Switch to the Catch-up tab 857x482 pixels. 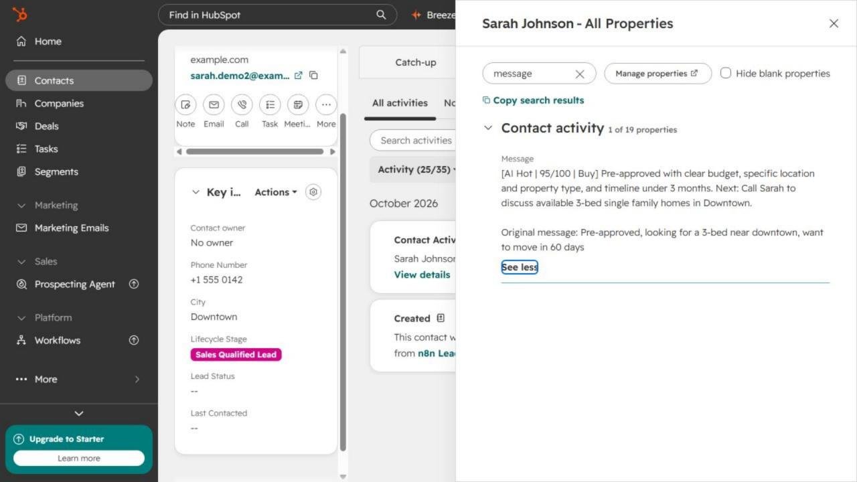click(x=415, y=62)
